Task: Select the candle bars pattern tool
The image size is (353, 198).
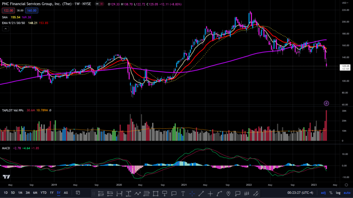Action: [x=247, y=194]
